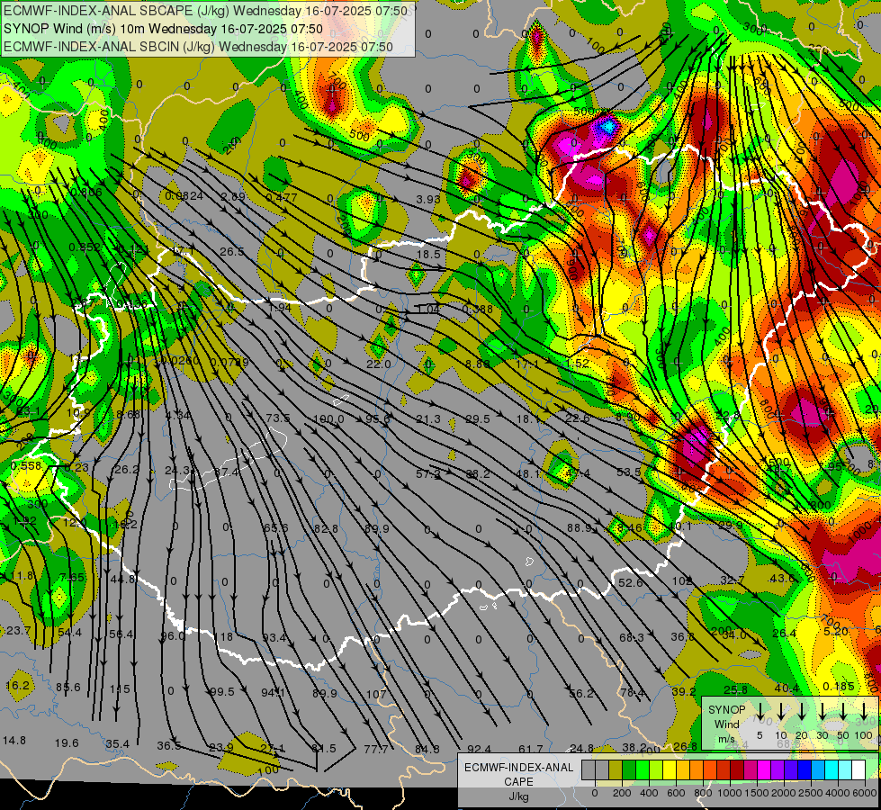Click the 50 m/s wind arrow in legend
This screenshot has width=881, height=810.
pyautogui.click(x=843, y=710)
